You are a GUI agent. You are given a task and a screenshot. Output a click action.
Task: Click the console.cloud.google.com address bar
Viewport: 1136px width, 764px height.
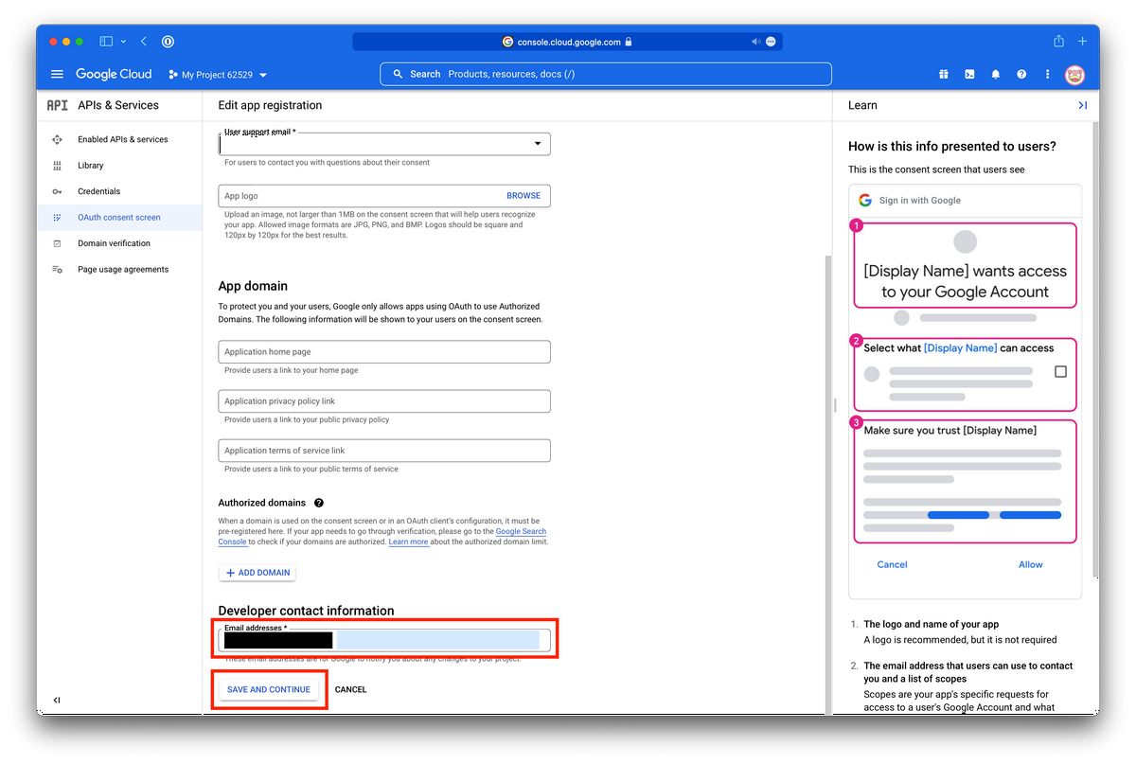567,42
